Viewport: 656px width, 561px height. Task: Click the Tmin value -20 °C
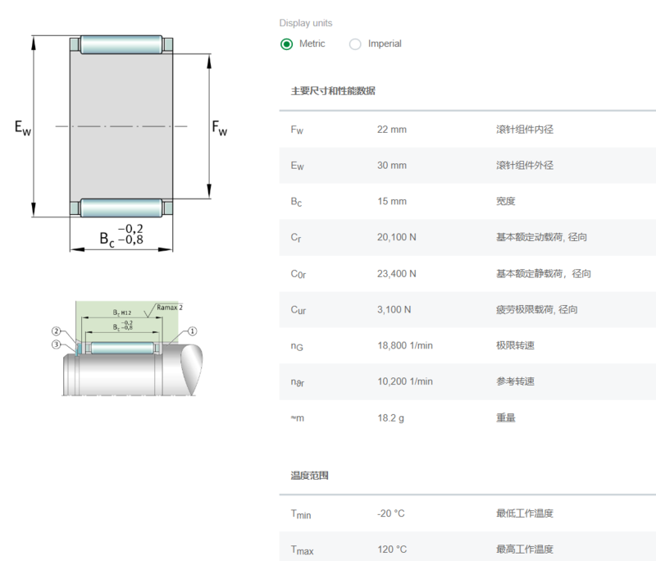[391, 513]
